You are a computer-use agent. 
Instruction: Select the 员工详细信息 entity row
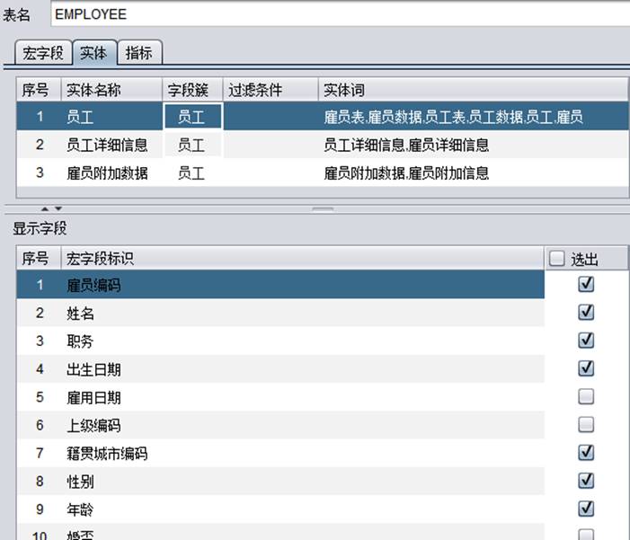tap(108, 145)
